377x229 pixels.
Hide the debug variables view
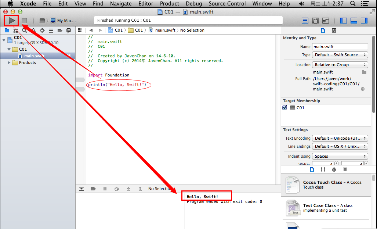81,189
